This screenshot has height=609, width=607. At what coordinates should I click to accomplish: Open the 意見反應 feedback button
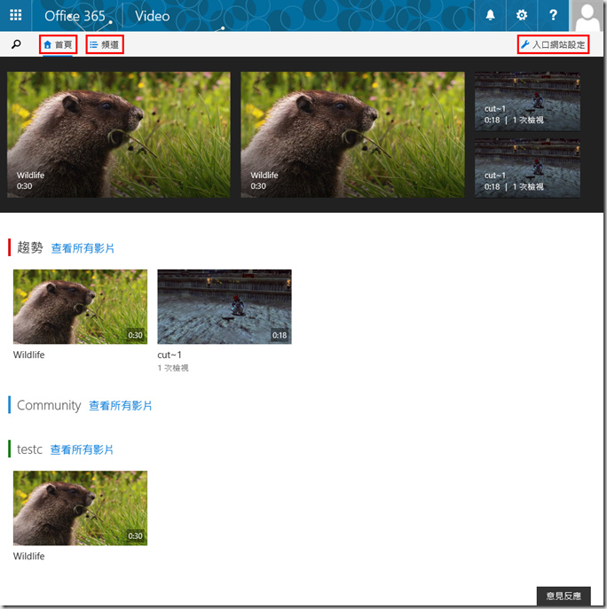(x=564, y=596)
